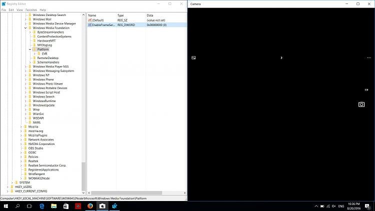
Task: Click the tree pane scroll-up arrow
Action: [83, 15]
